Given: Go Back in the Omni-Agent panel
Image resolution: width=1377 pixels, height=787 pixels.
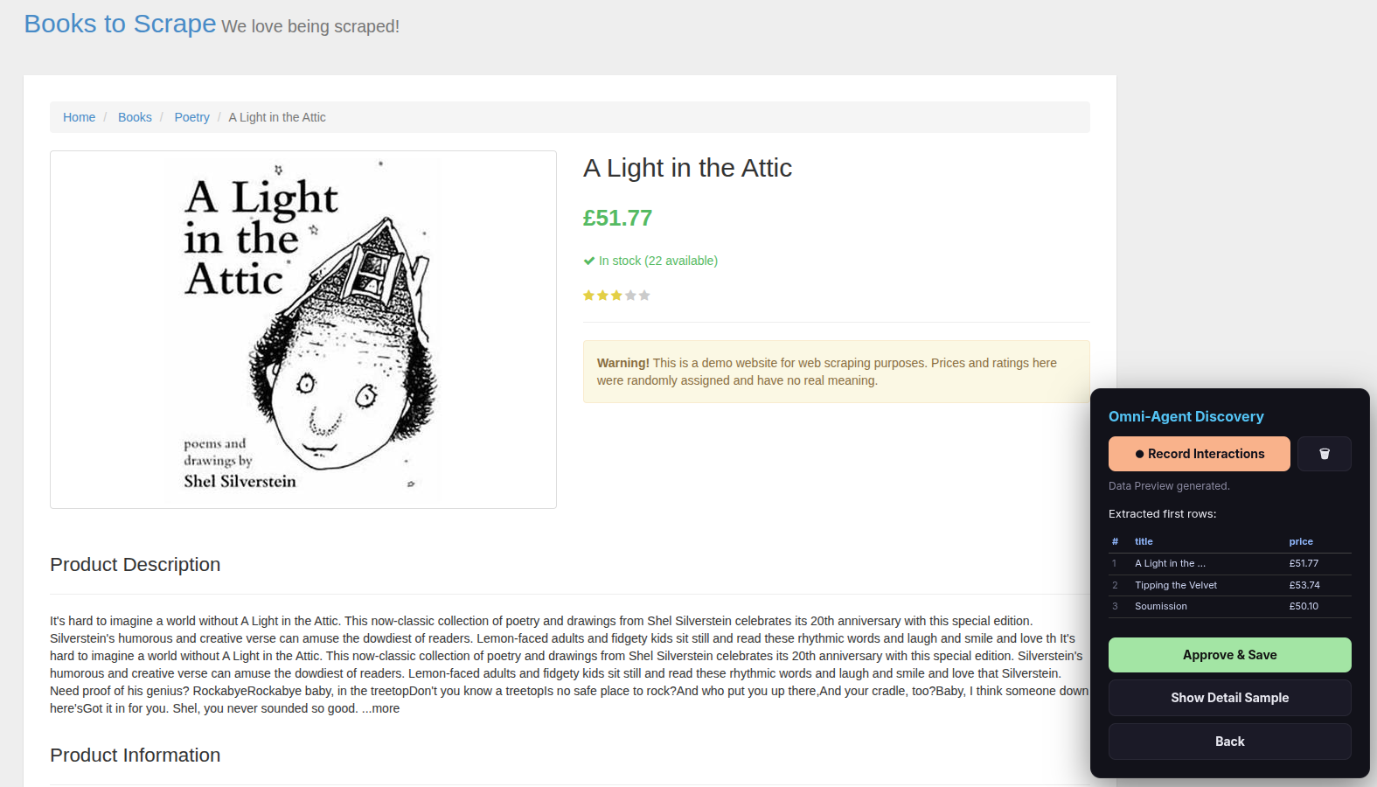Looking at the screenshot, I should point(1229,742).
